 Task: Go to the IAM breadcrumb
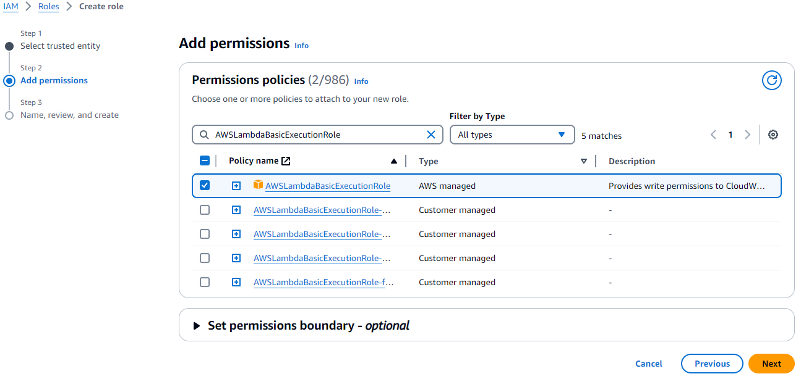click(11, 7)
